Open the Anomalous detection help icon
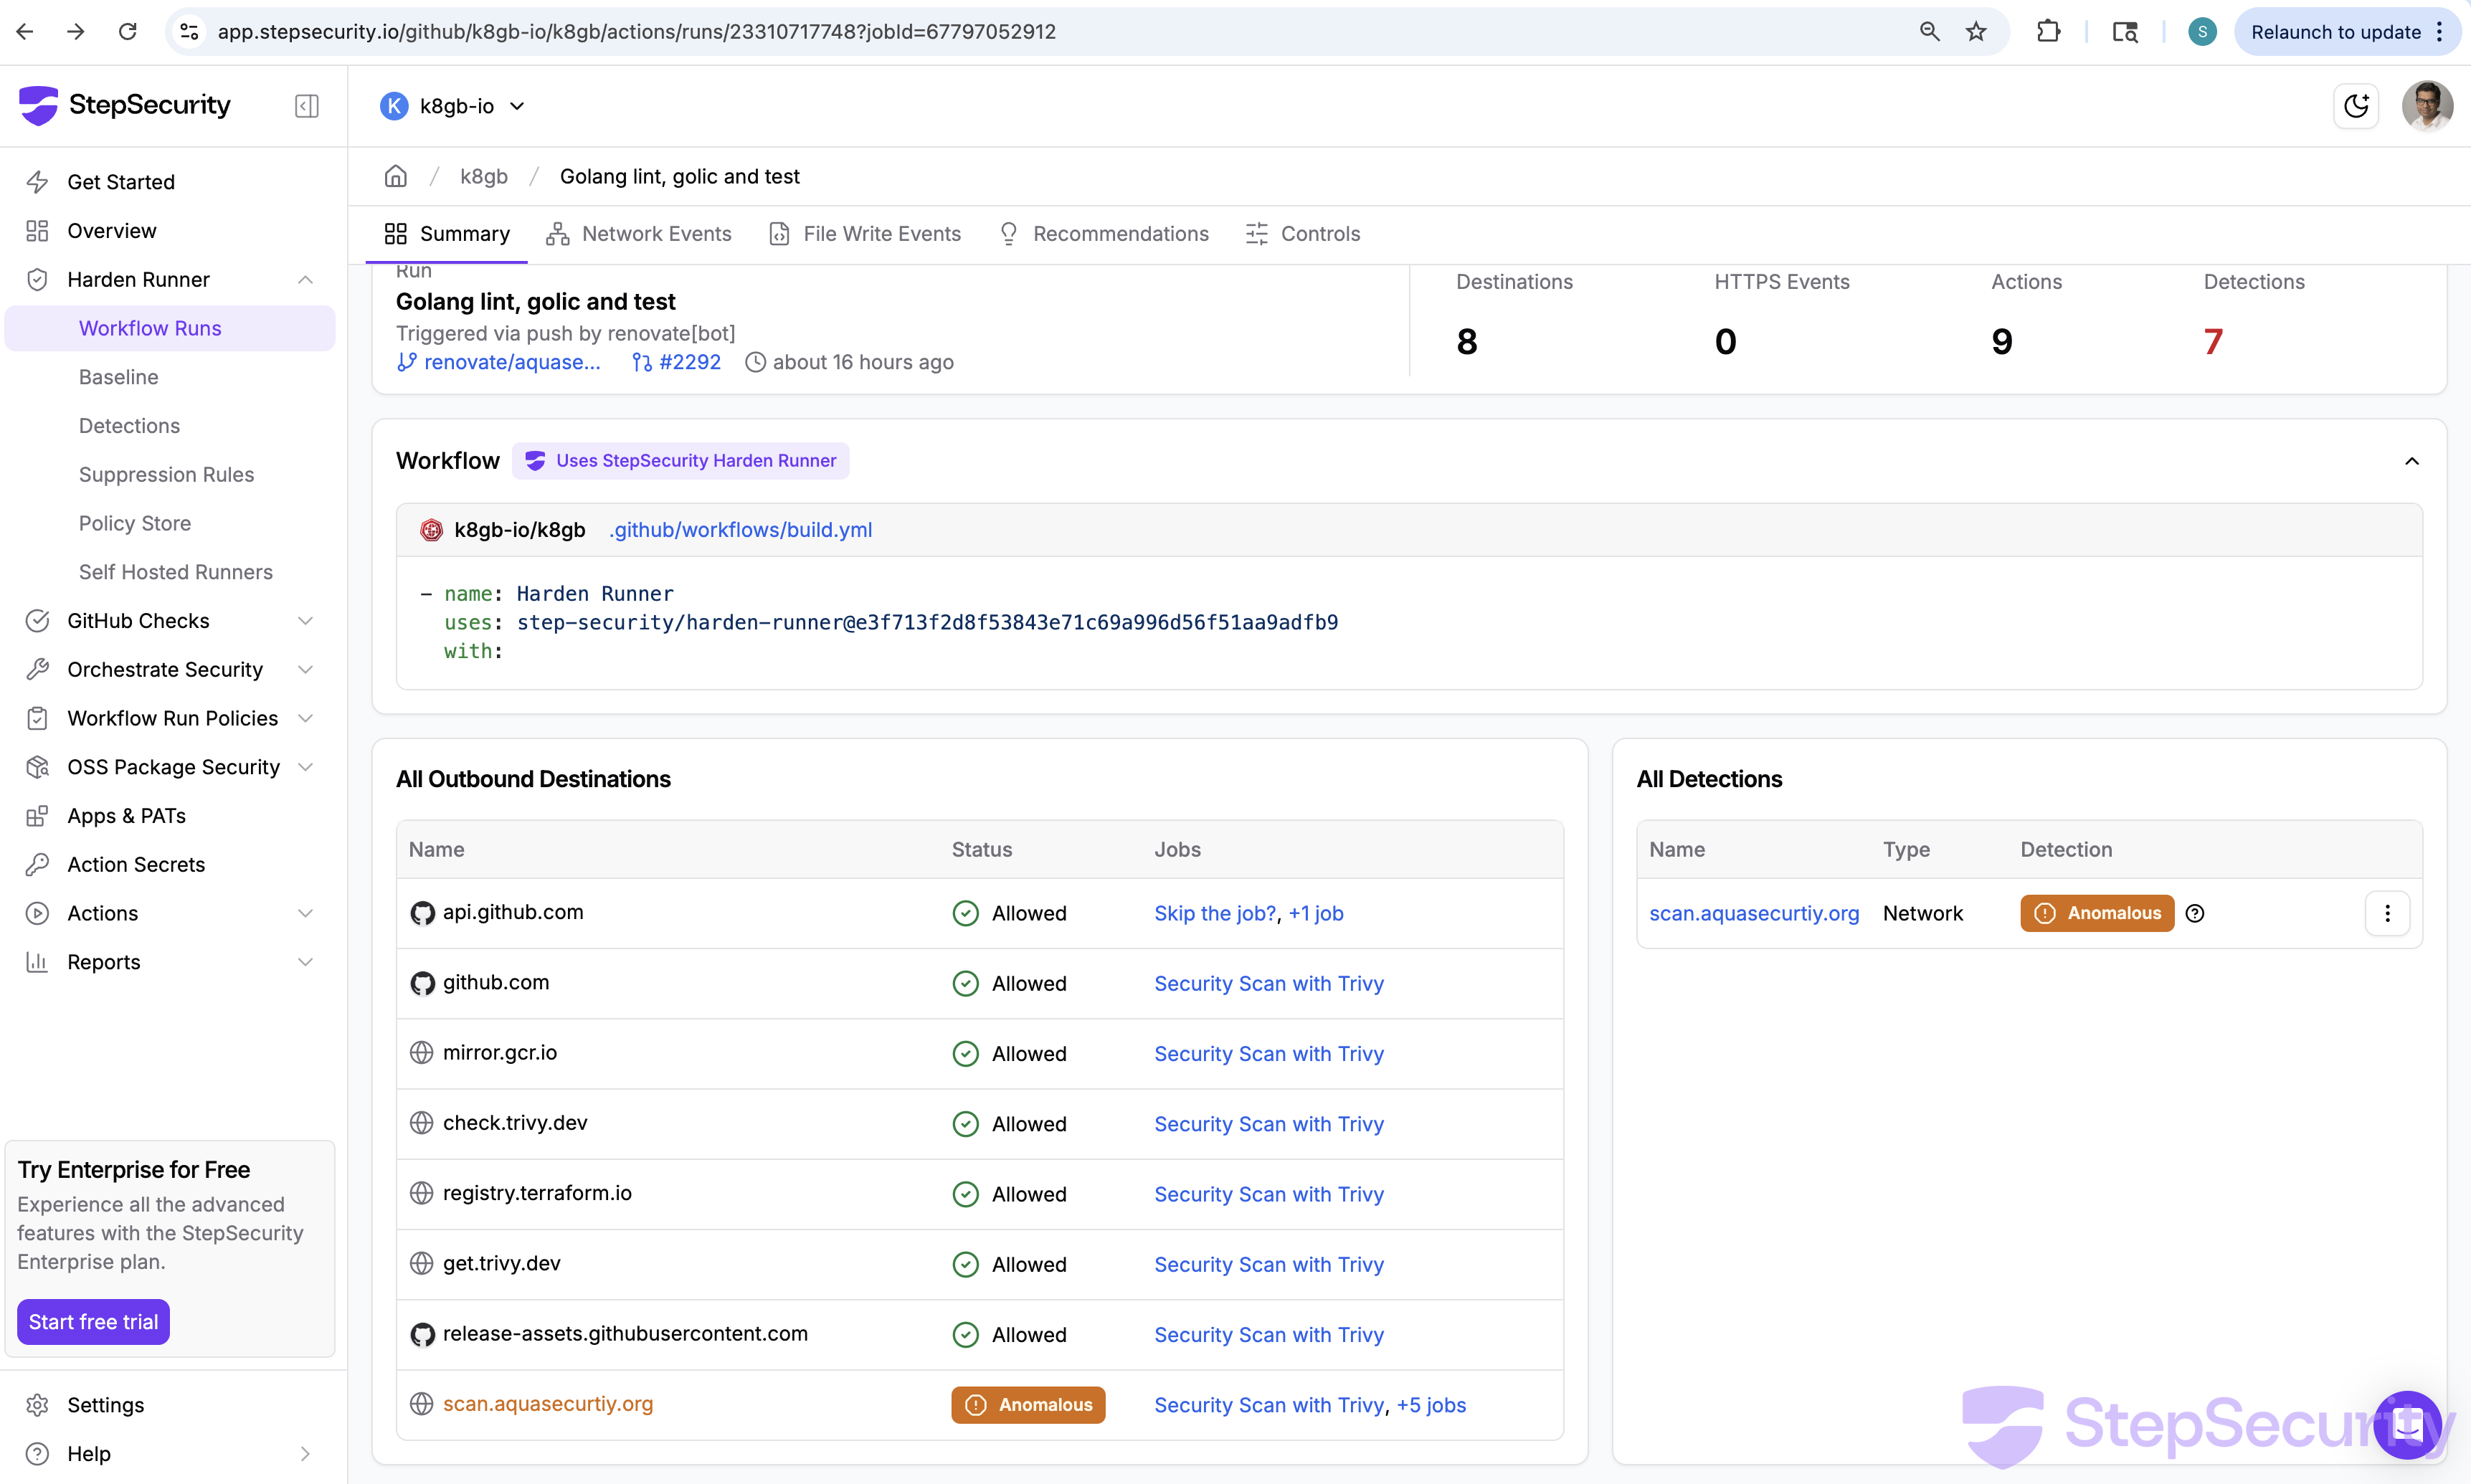The width and height of the screenshot is (2471, 1484). (x=2195, y=913)
